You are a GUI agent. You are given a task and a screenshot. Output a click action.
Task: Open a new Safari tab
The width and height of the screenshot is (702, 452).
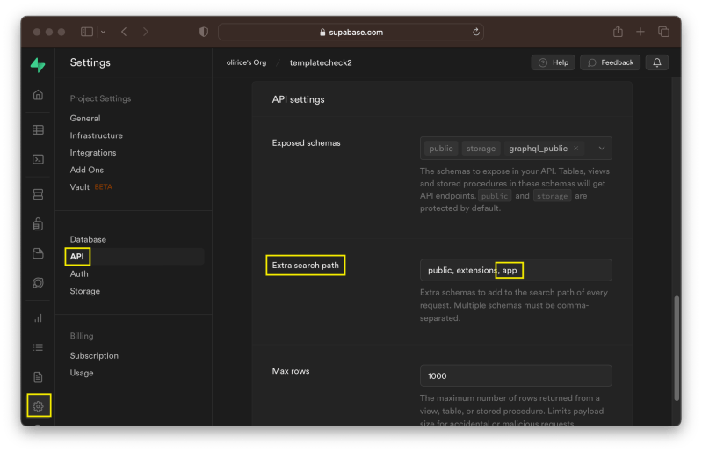pos(640,32)
